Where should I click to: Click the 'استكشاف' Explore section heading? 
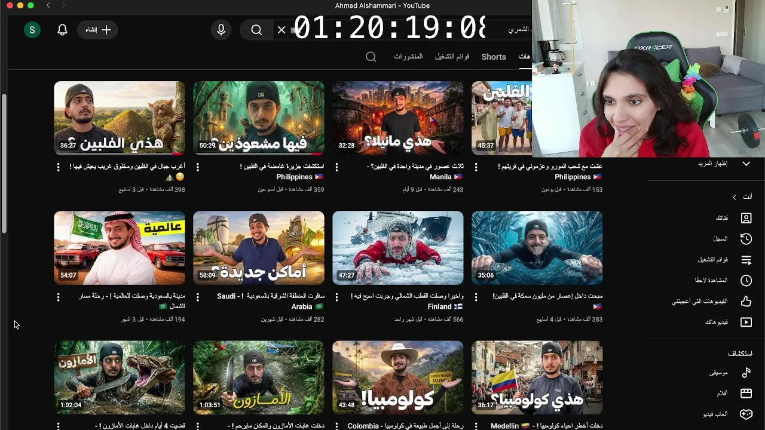click(740, 354)
